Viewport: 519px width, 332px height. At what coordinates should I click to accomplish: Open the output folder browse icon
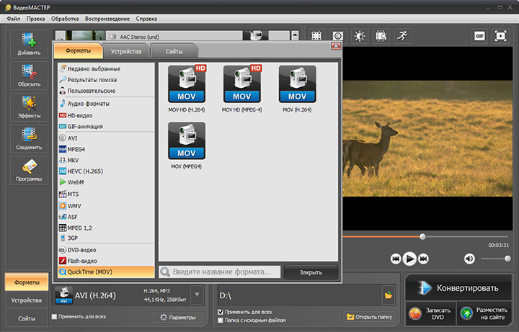(388, 295)
